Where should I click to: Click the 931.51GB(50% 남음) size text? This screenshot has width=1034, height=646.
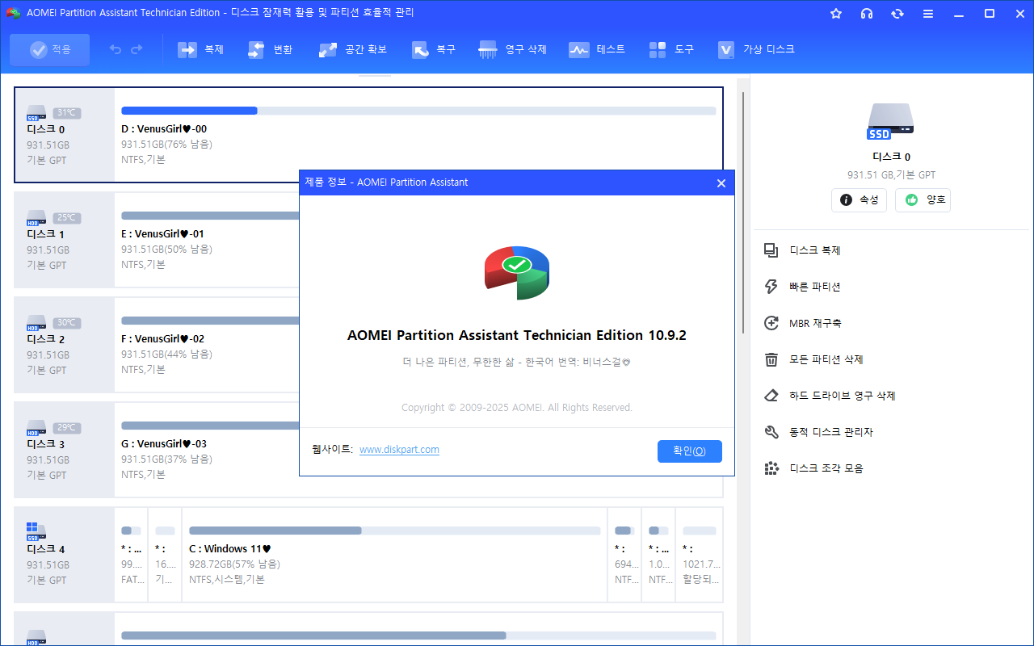point(166,250)
